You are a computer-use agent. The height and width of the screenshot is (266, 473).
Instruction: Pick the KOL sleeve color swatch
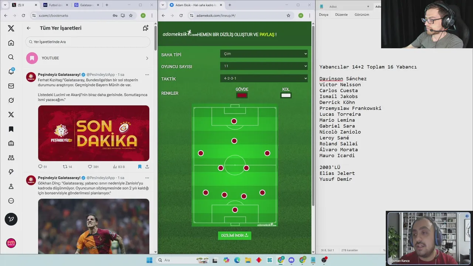(x=286, y=95)
